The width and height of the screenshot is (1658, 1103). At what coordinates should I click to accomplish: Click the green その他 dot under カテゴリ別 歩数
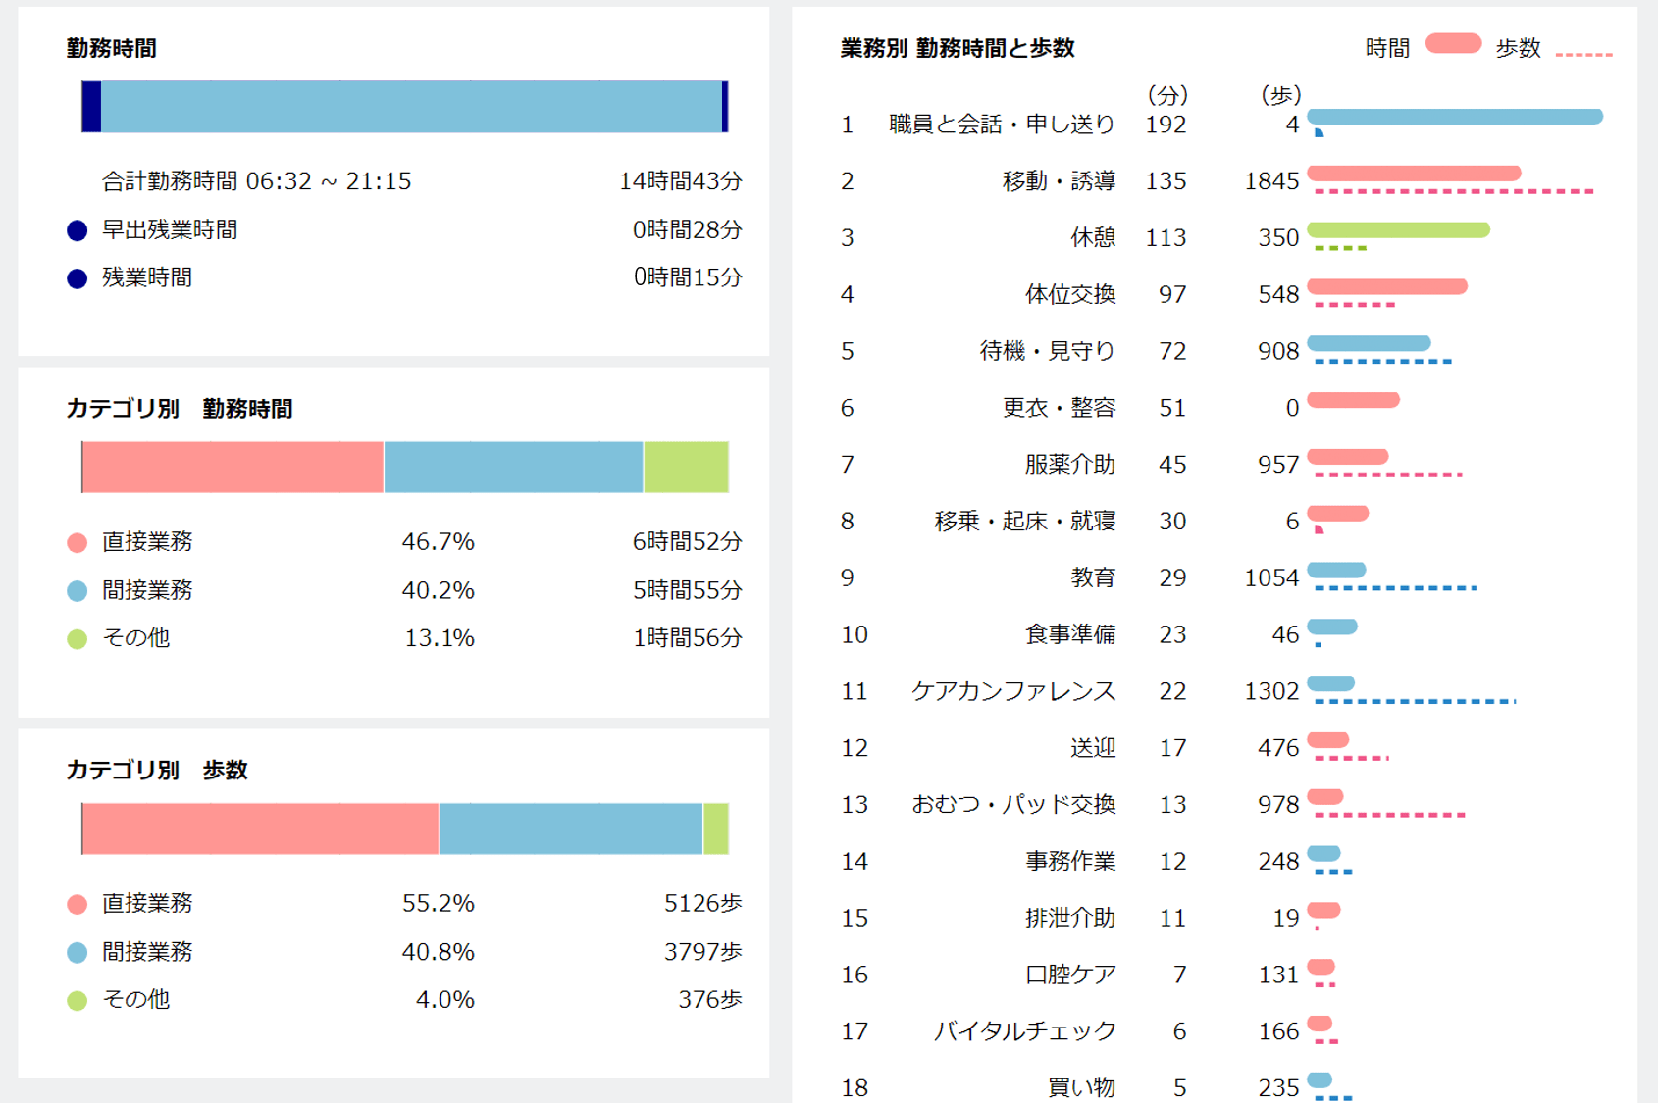(x=77, y=1000)
